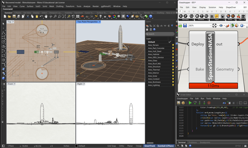Viewport: 248px width, 148px height.
Task: Enable Grid Snap in the status bar
Action: coord(111,146)
